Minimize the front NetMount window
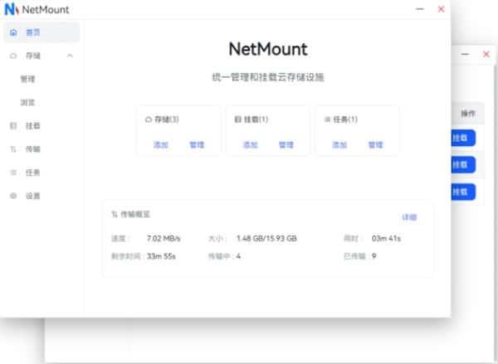This screenshot has height=364, width=498. (417, 9)
